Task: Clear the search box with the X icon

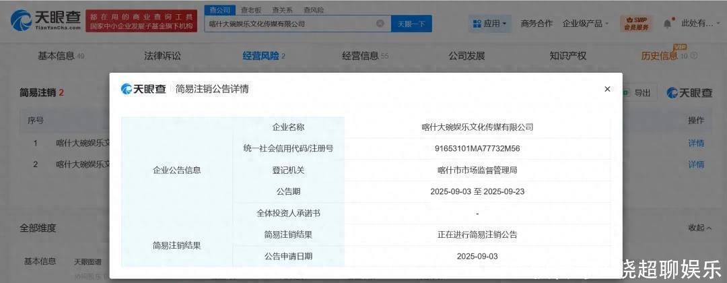Action: (x=380, y=24)
